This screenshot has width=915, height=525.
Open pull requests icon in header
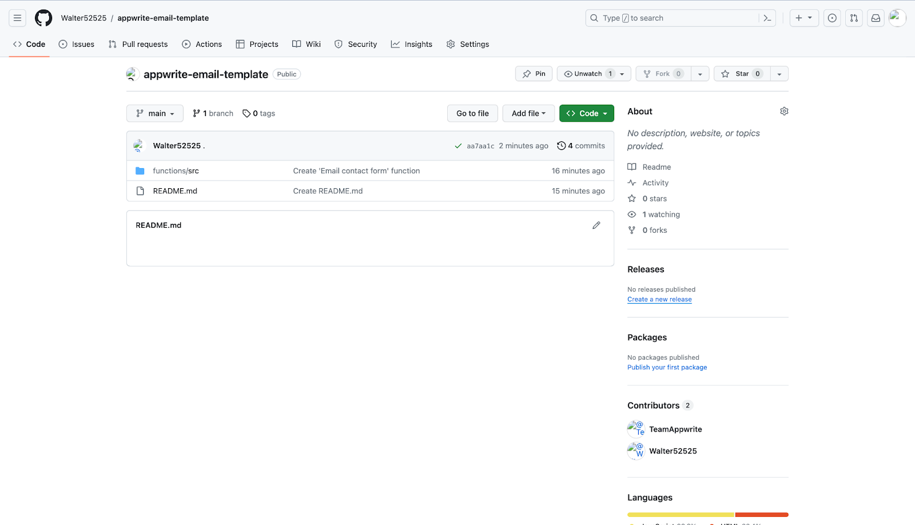coord(854,18)
